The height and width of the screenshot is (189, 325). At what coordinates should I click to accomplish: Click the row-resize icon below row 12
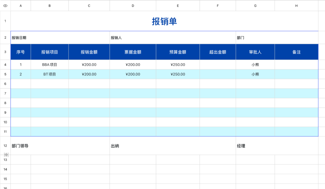coord(6,155)
